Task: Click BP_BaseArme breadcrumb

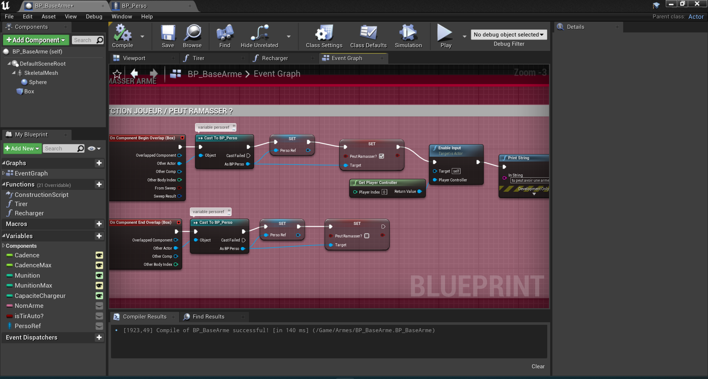Action: coord(215,74)
